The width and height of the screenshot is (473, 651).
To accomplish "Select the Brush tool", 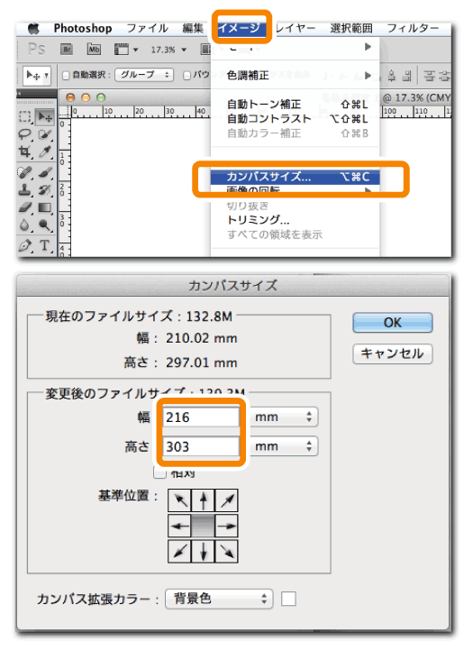I will click(x=44, y=172).
